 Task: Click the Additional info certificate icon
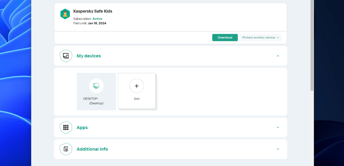click(66, 149)
